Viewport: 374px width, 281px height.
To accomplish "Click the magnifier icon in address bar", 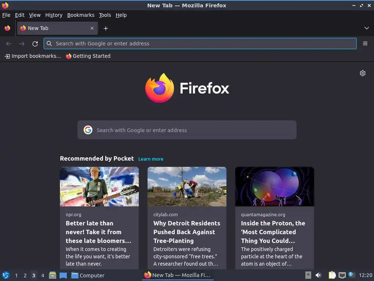I will [49, 44].
